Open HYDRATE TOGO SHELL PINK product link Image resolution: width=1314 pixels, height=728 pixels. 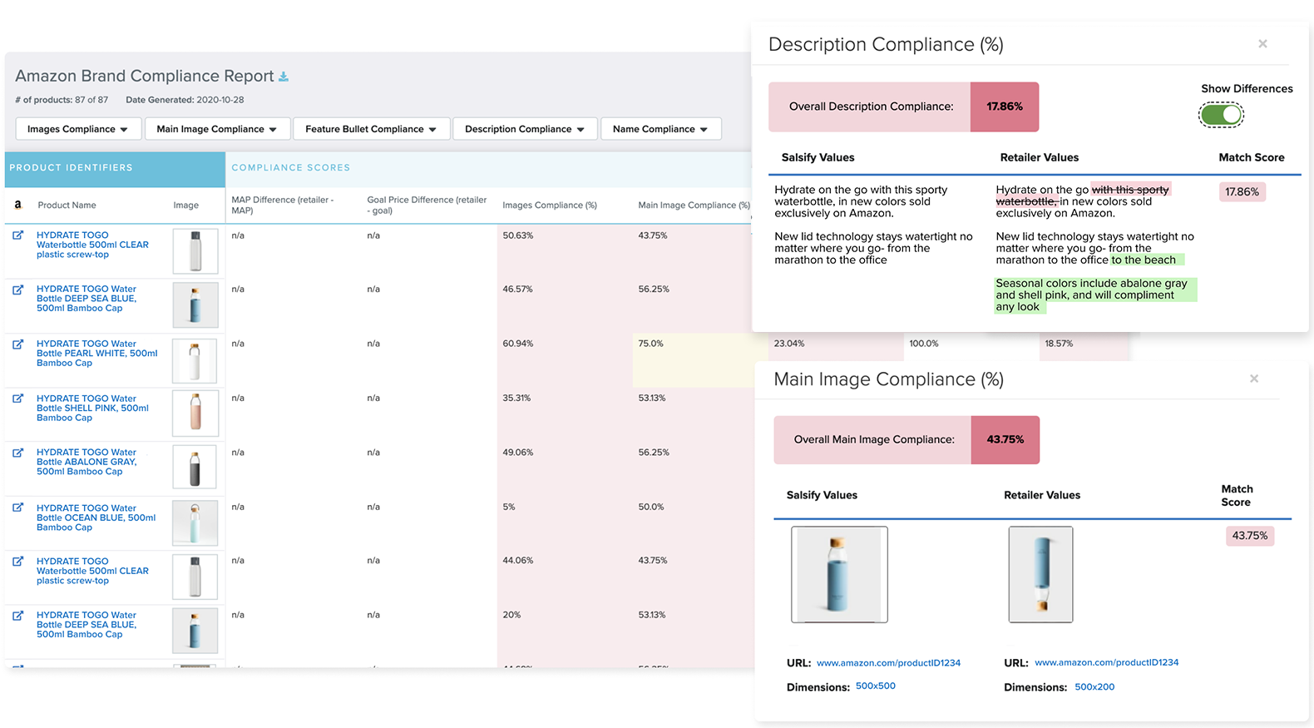[x=92, y=408]
